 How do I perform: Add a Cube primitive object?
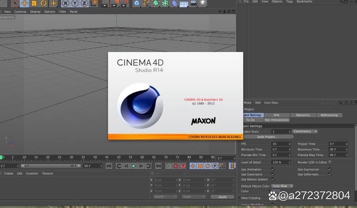click(x=137, y=3)
